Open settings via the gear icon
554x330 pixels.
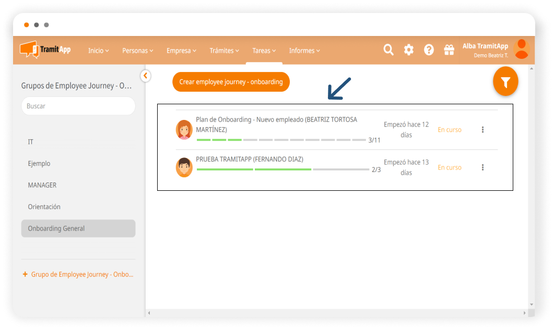(x=408, y=50)
